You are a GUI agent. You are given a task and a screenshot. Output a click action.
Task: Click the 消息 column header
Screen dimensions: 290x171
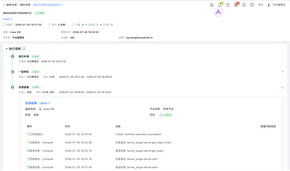[x=118, y=126]
